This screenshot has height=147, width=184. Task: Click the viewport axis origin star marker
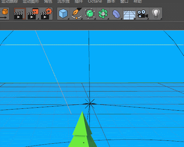[x=90, y=104]
